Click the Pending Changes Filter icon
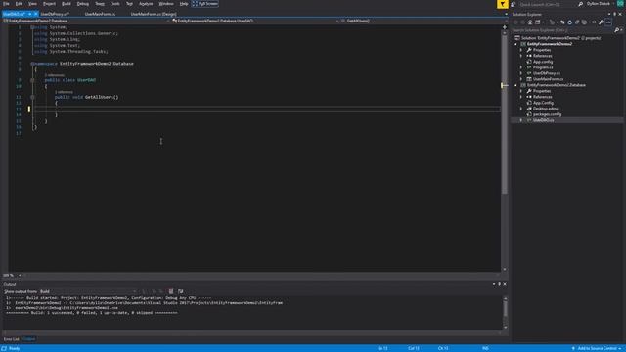 coord(552,22)
